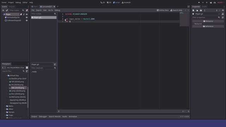Open Online Docs link

click(x=162, y=10)
